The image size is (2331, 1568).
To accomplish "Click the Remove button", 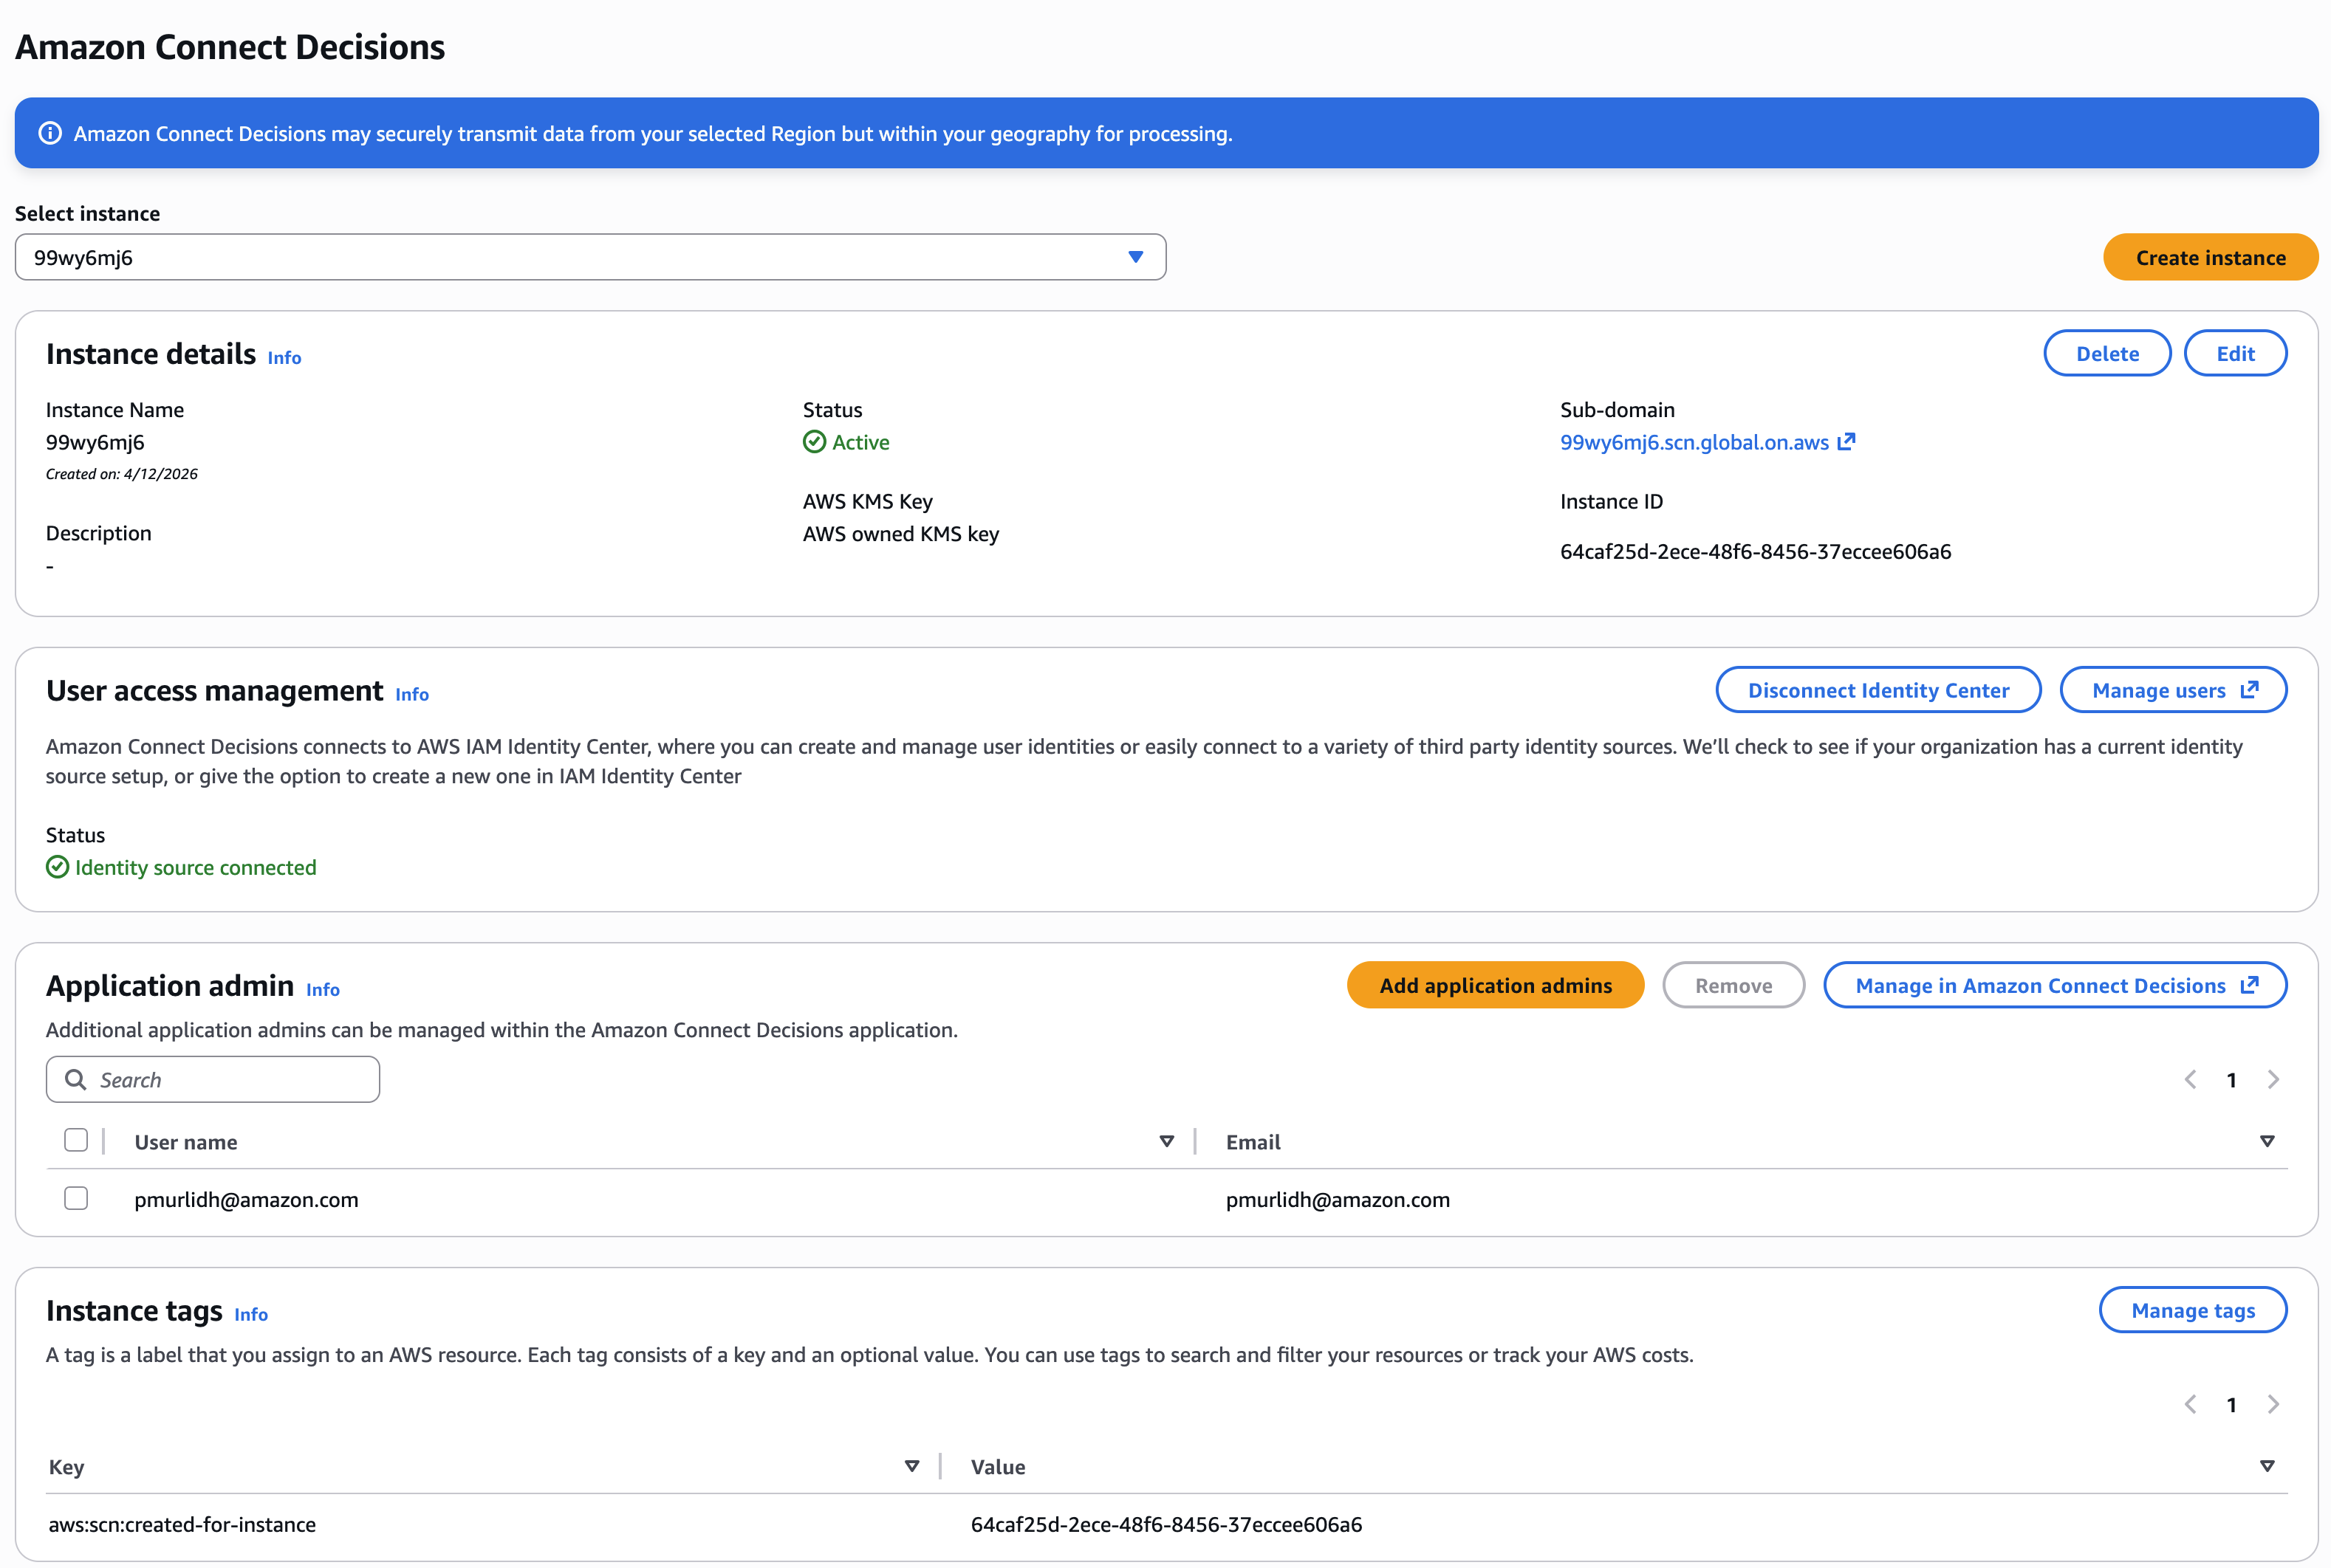I will tap(1733, 985).
